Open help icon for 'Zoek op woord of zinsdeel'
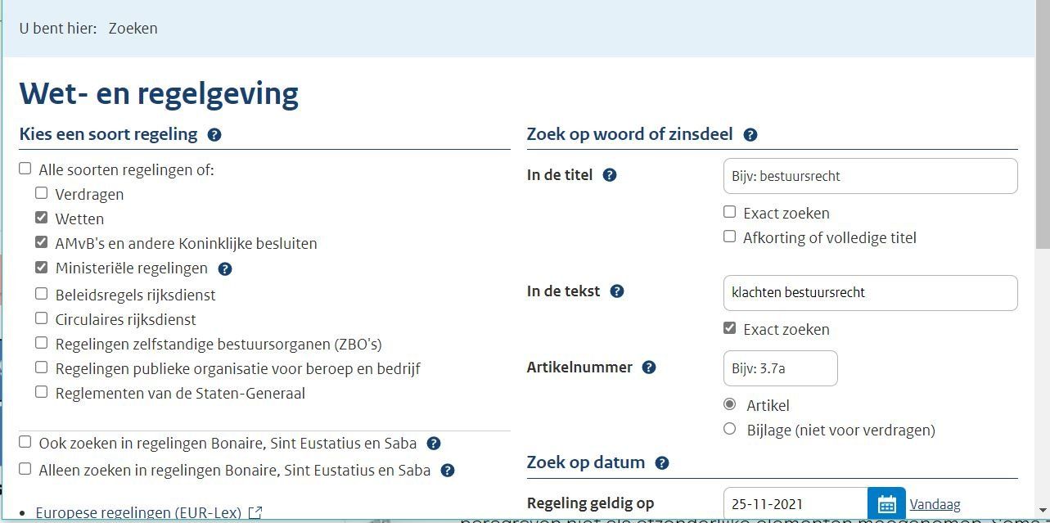1050x523 pixels. (750, 135)
